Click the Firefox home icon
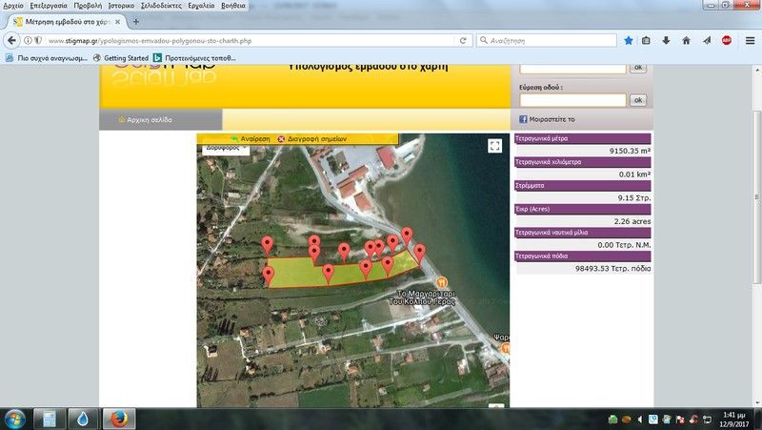 686,41
